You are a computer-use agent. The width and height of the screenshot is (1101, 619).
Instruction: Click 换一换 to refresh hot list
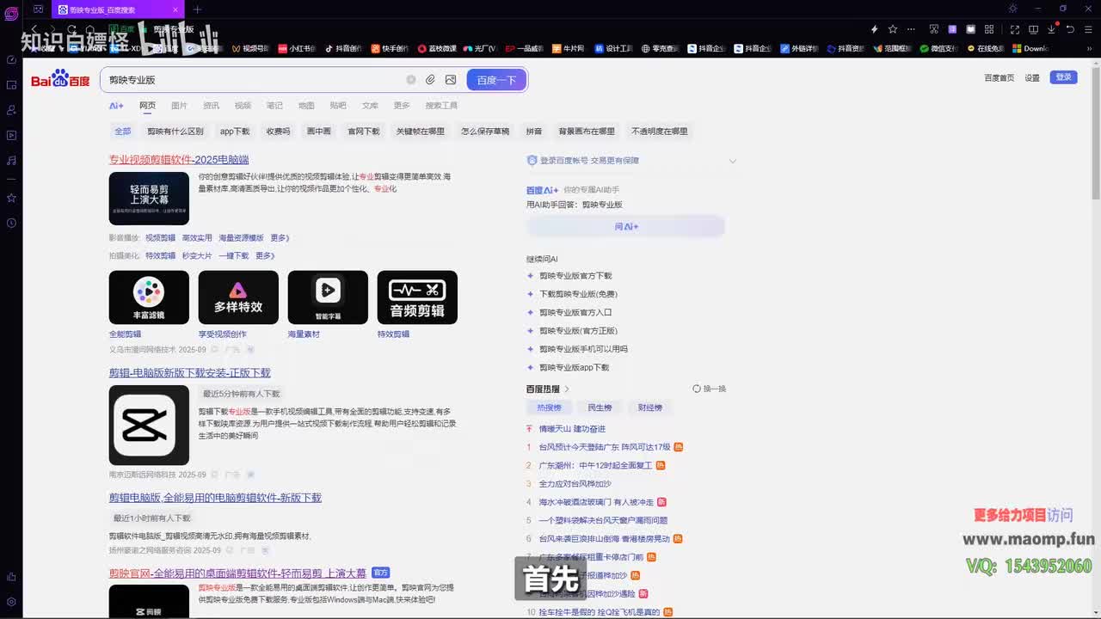coord(710,389)
